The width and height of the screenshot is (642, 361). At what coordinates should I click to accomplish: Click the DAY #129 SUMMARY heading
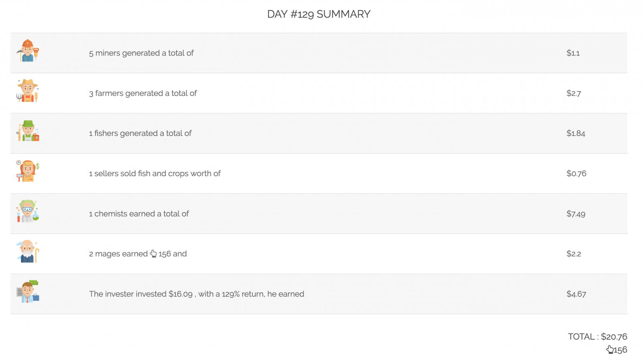tap(319, 14)
